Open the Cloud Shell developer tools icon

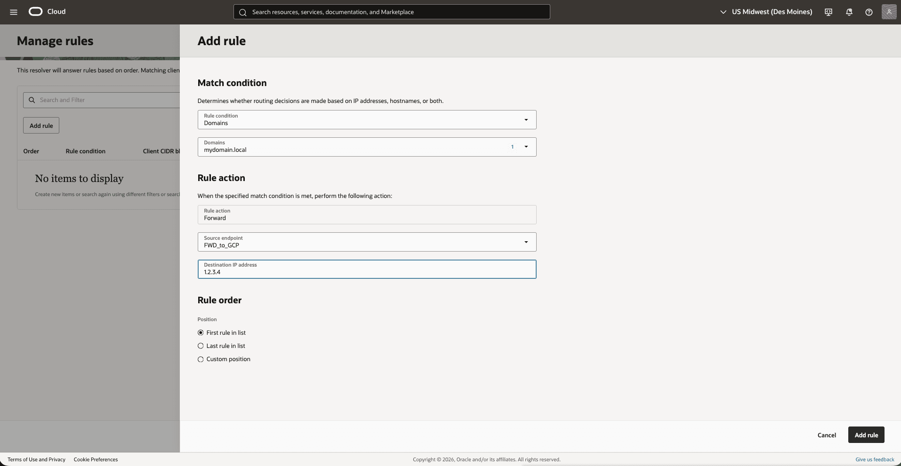pyautogui.click(x=828, y=12)
